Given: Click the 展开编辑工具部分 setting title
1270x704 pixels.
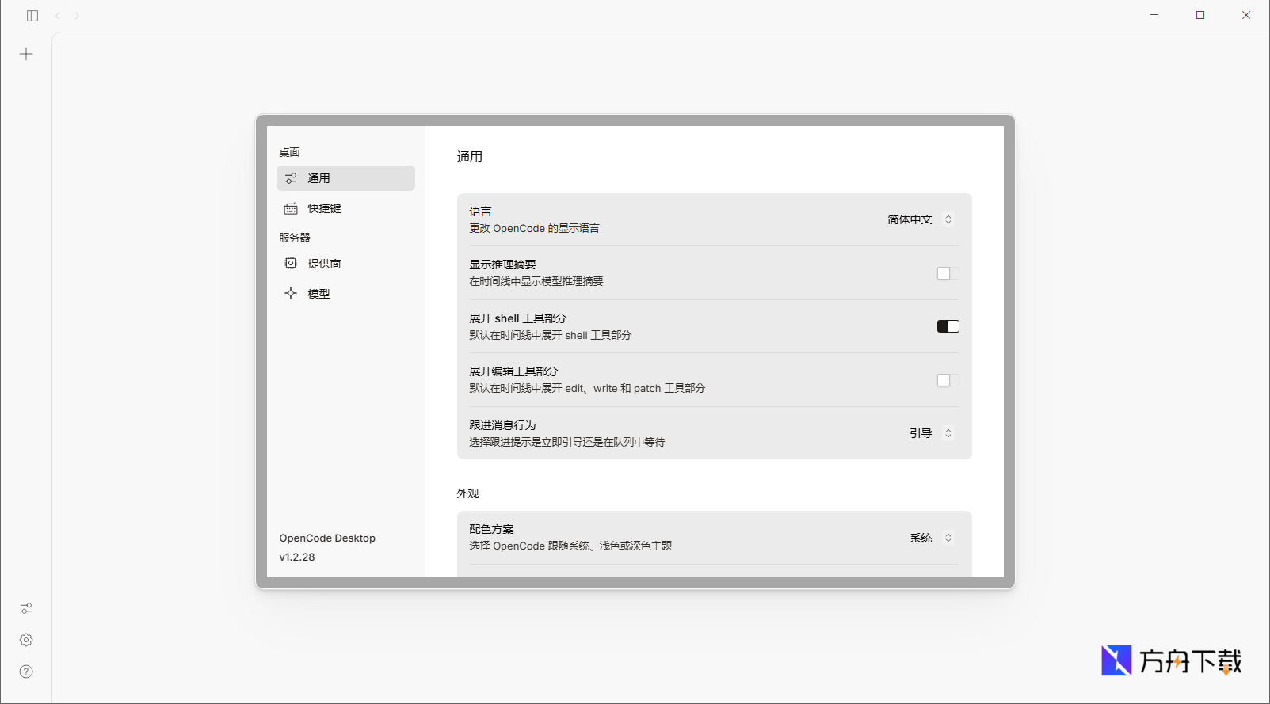Looking at the screenshot, I should [513, 371].
